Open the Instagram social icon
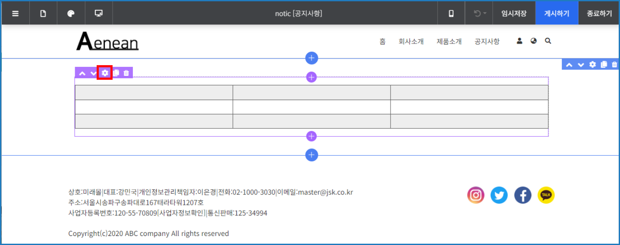620x245 pixels. 475,195
